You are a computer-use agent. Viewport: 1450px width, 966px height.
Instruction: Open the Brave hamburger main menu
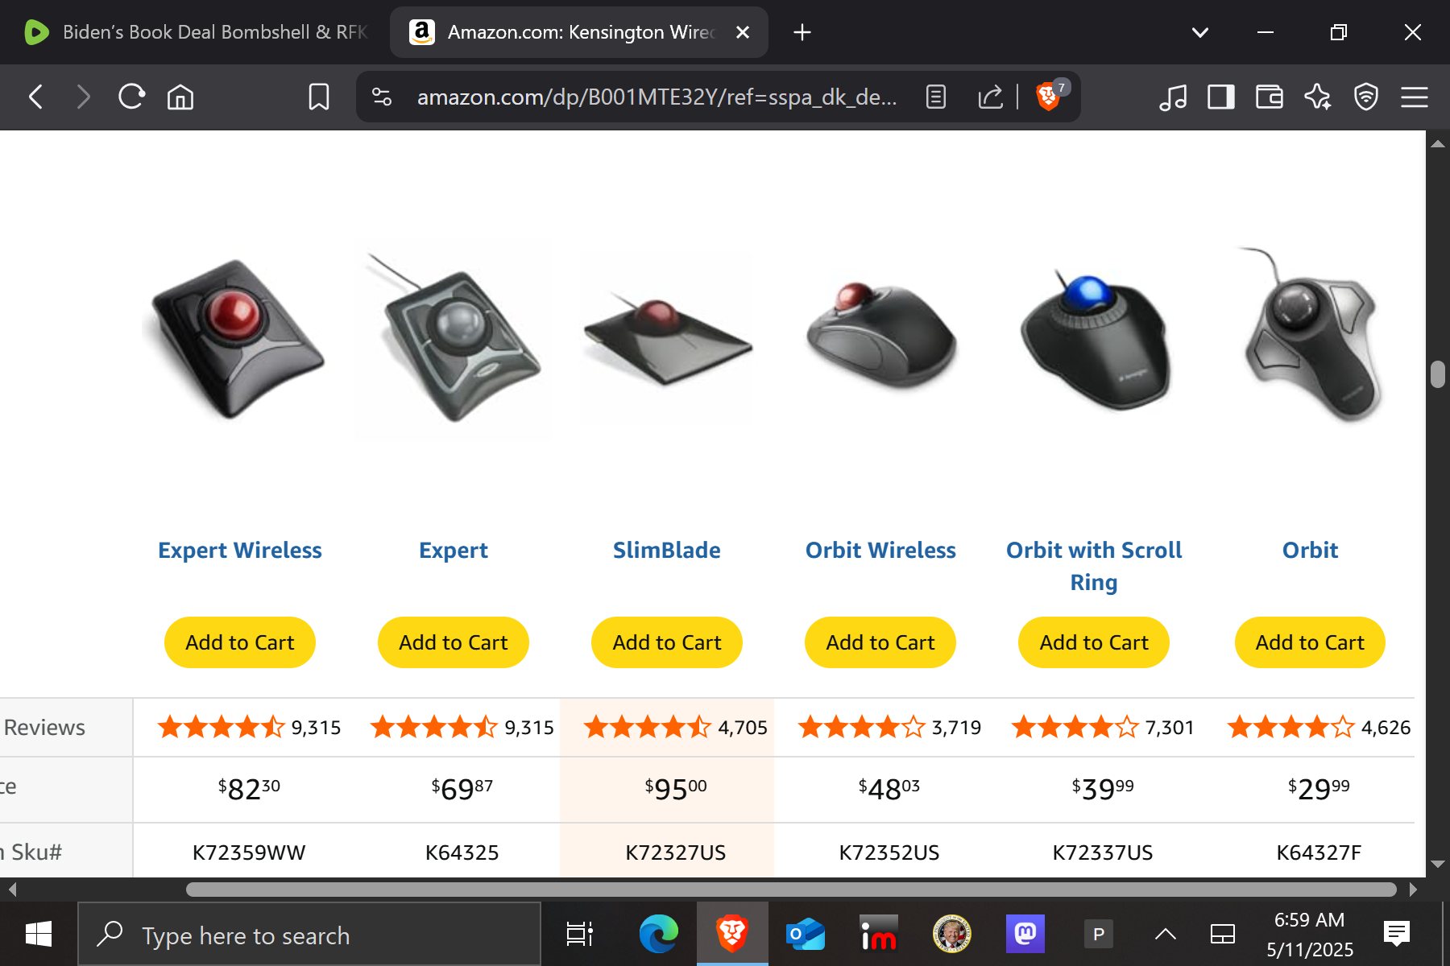(1415, 97)
